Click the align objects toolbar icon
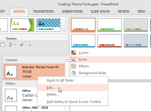The image size is (151, 111). click(x=11, y=45)
